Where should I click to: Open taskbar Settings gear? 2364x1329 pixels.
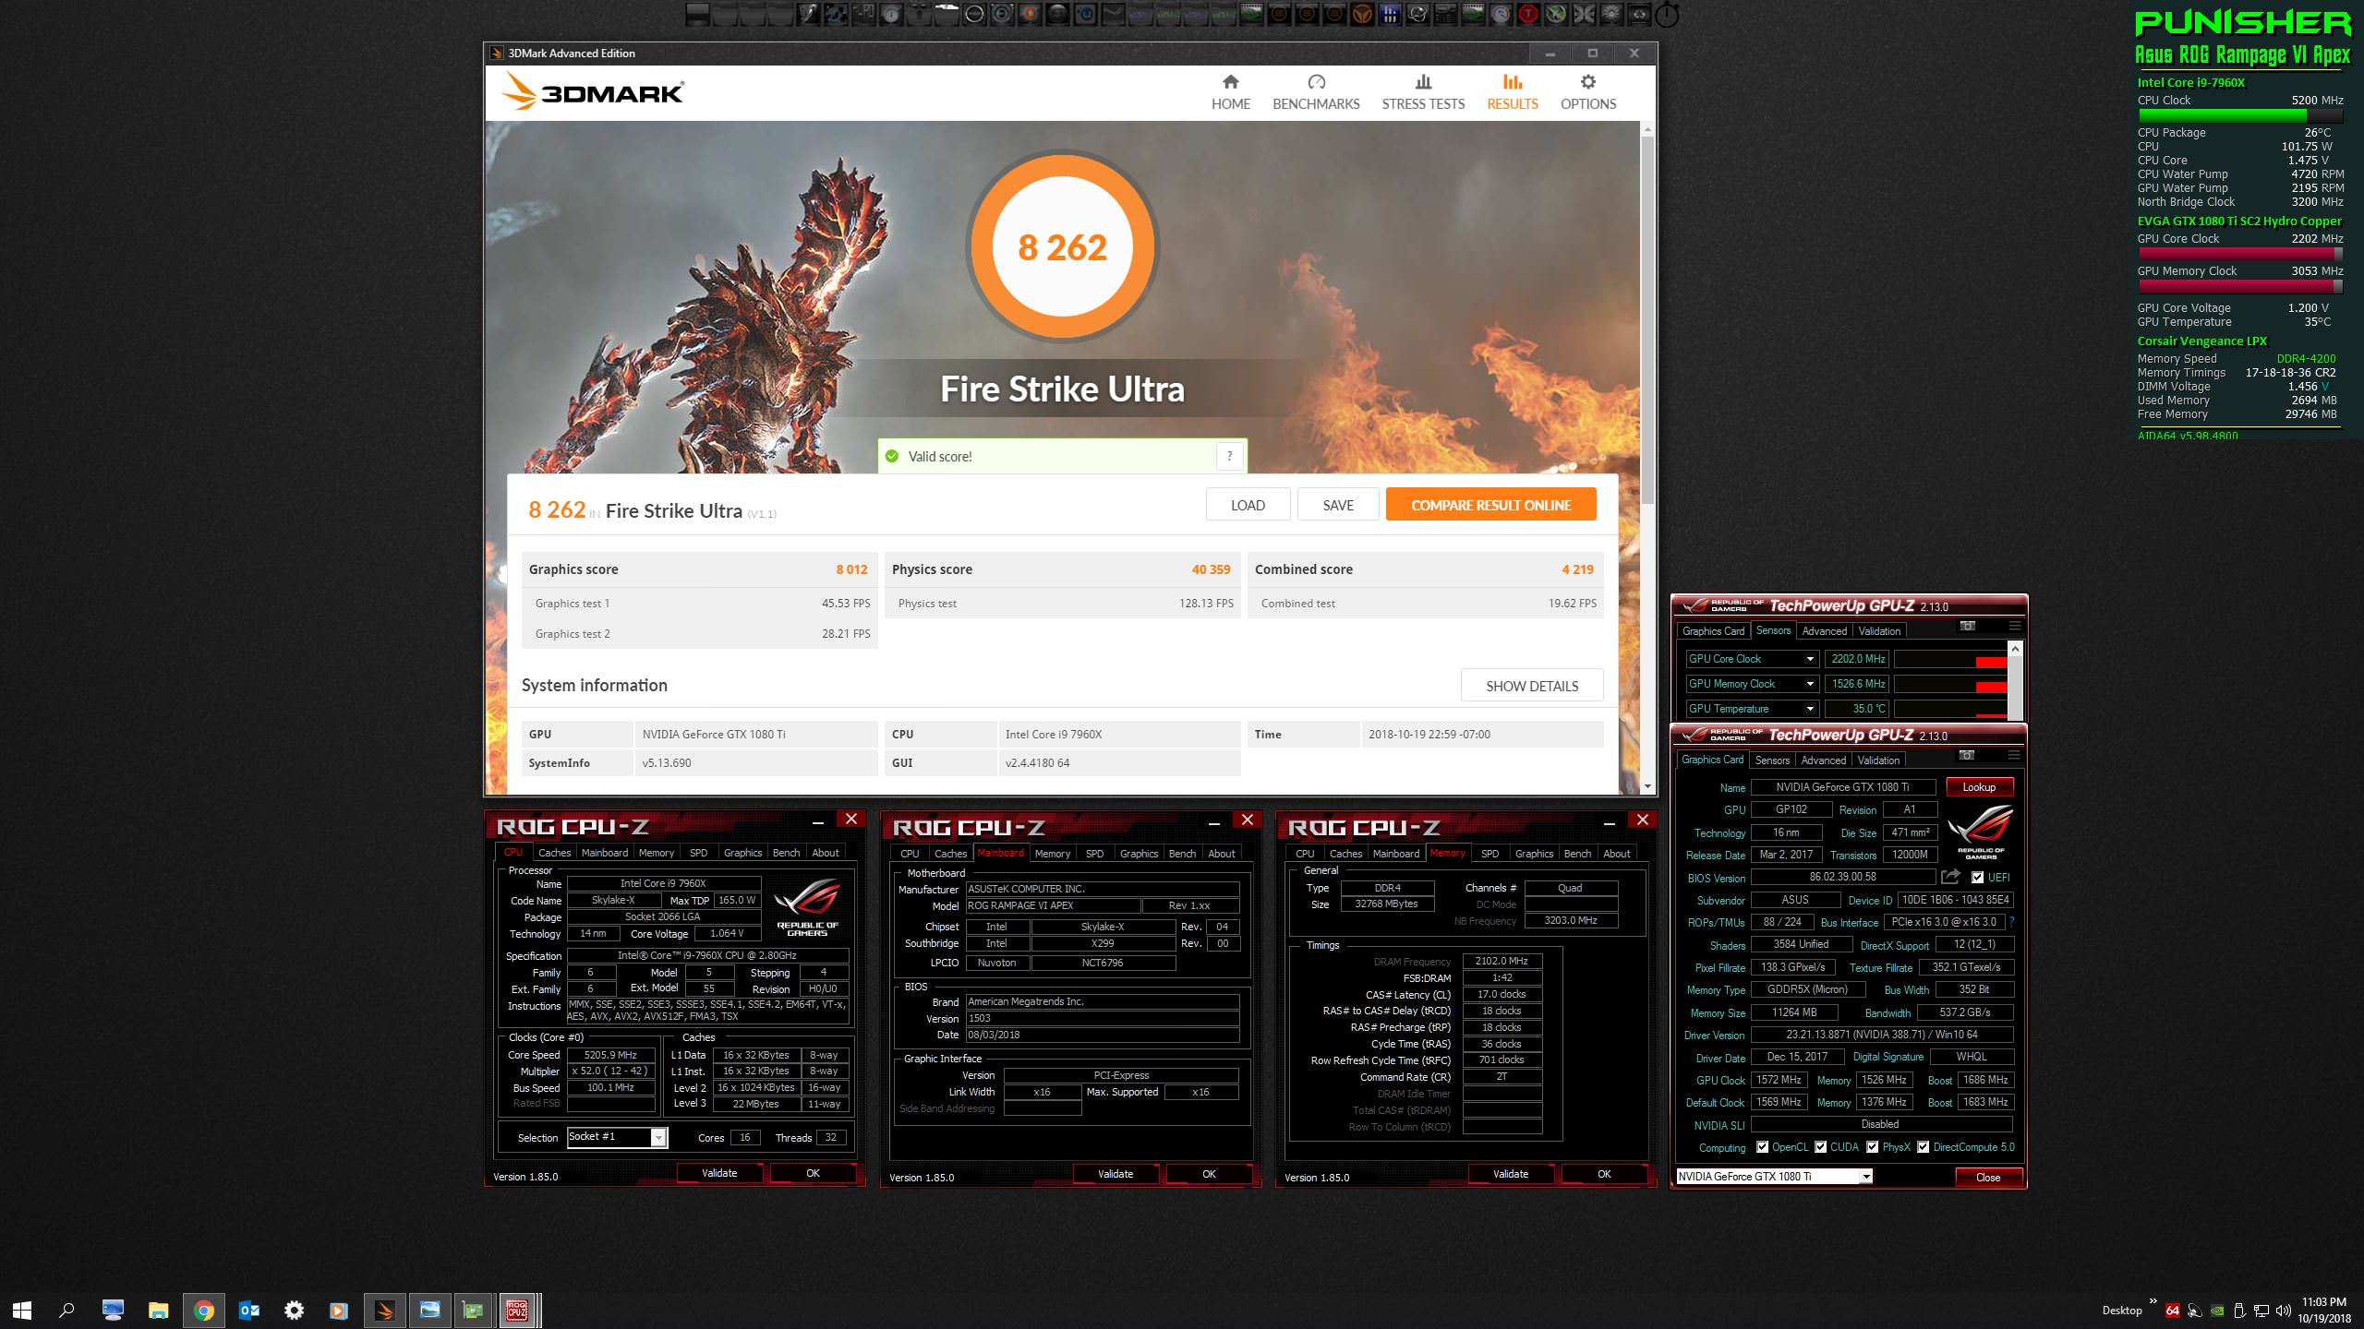294,1310
